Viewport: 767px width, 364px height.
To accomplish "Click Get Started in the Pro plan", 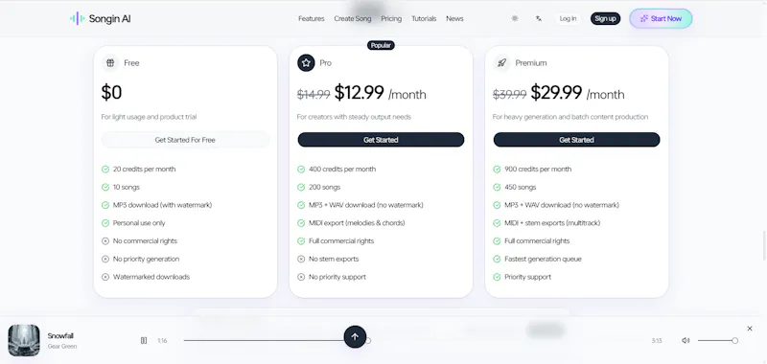I will point(381,140).
